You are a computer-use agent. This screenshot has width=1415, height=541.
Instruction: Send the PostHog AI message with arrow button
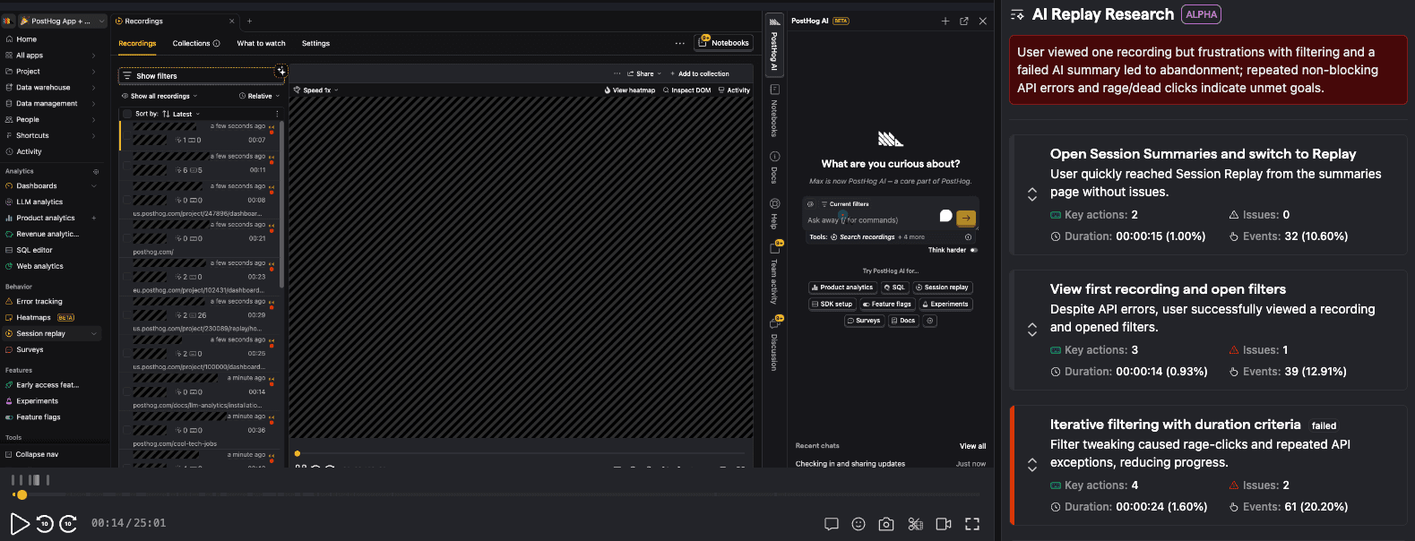pyautogui.click(x=966, y=218)
